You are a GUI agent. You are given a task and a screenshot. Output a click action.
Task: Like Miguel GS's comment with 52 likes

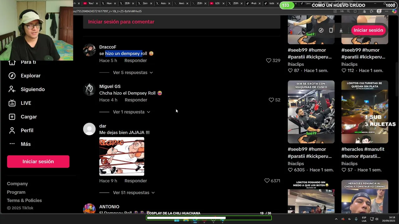click(271, 100)
